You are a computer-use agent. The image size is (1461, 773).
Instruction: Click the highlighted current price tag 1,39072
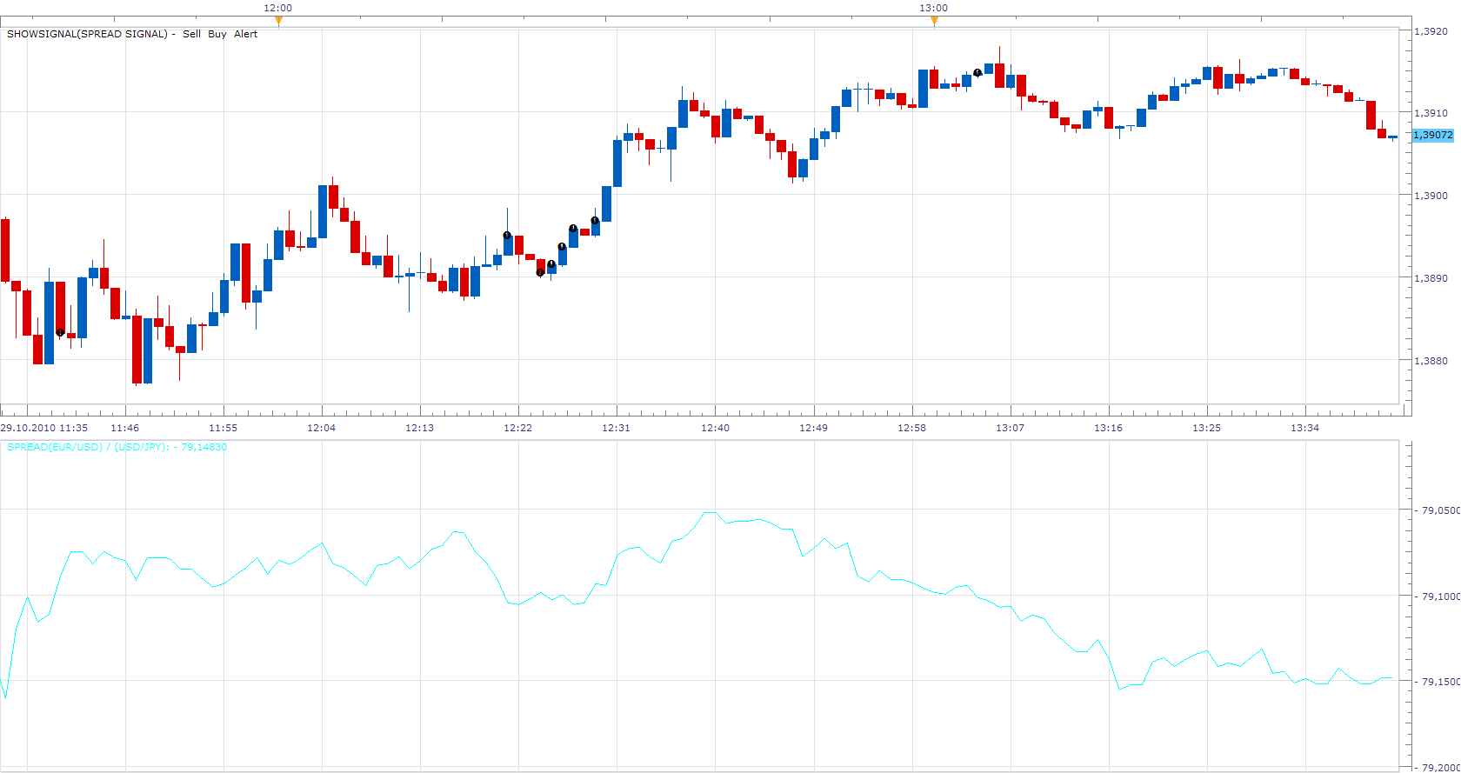[x=1432, y=135]
